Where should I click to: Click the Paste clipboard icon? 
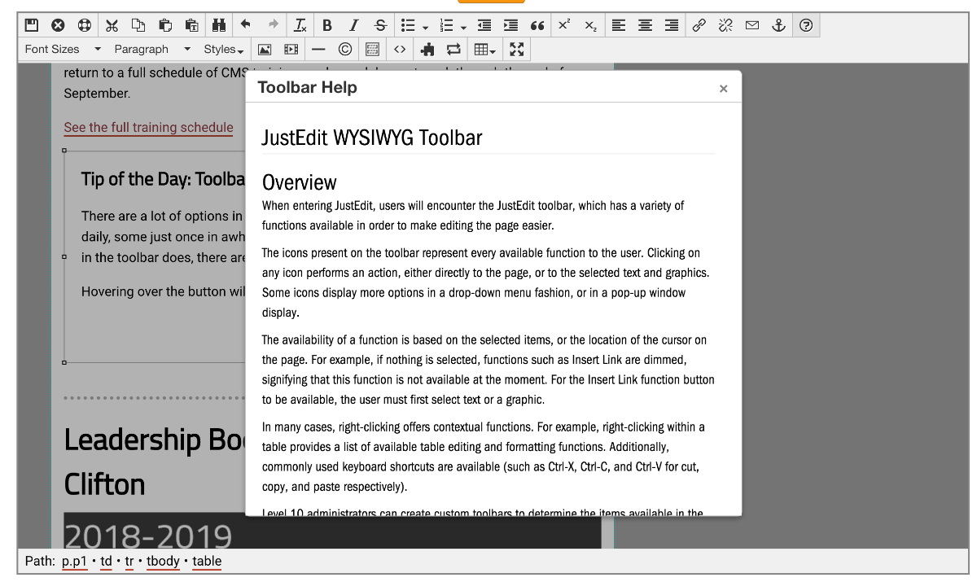[x=165, y=26]
